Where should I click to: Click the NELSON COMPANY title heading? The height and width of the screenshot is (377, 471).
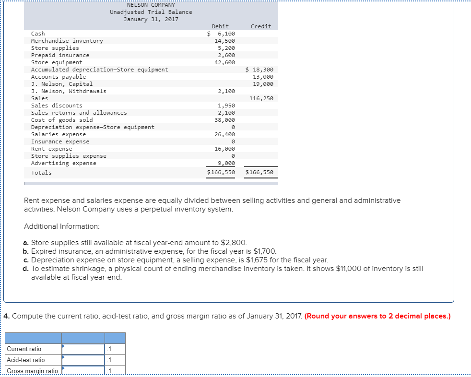coord(151,5)
